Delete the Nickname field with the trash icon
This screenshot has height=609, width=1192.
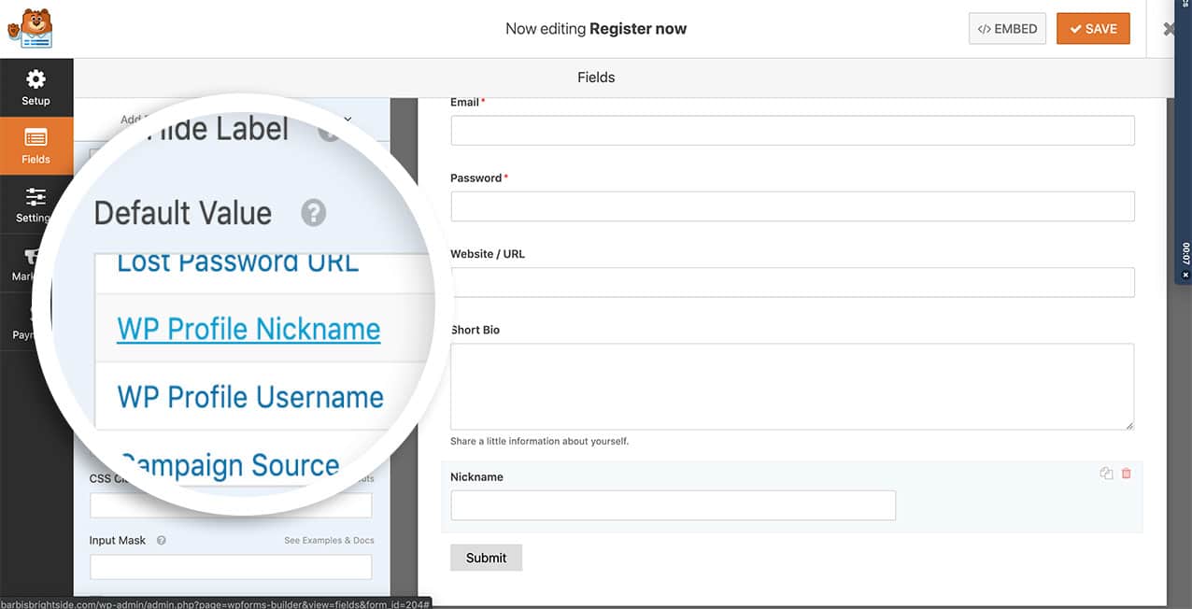1126,474
